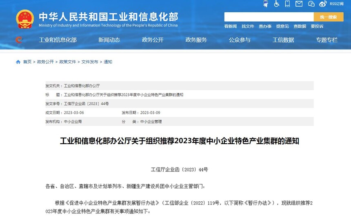Click 发文字号 value 工信厅企业函〔2023〕44号 in table
The image size is (351, 216).
[86, 104]
